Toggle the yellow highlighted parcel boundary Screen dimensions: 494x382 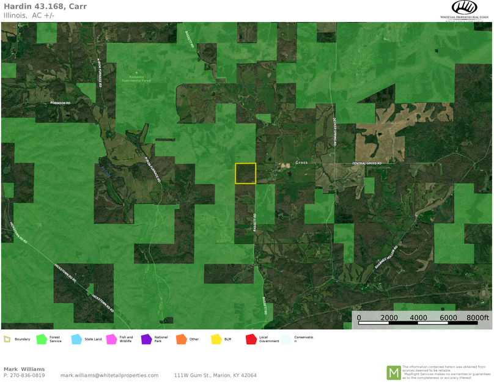(245, 173)
